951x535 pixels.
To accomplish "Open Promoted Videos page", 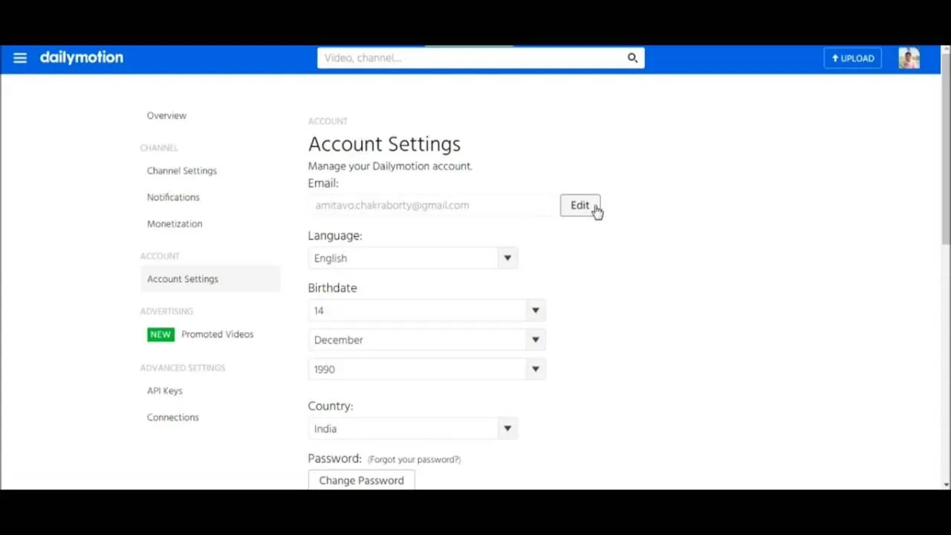I will [218, 334].
